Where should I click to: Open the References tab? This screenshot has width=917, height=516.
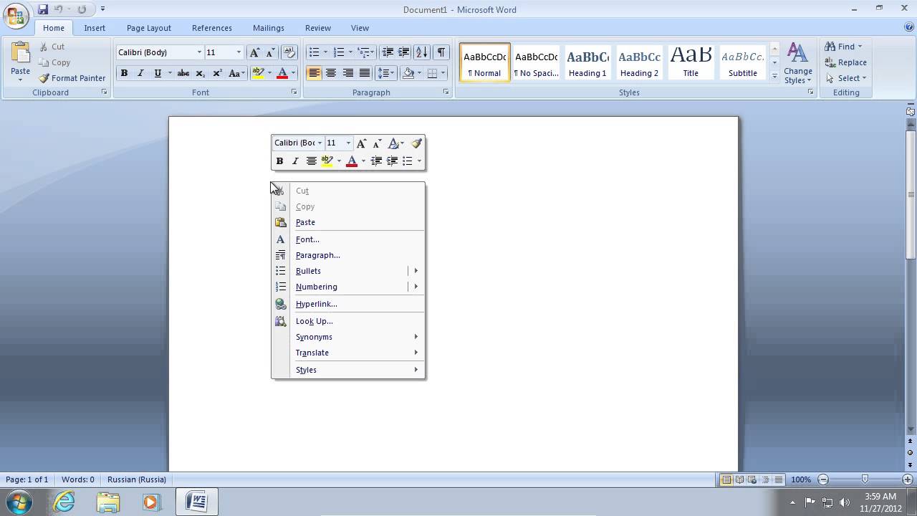[x=212, y=28]
